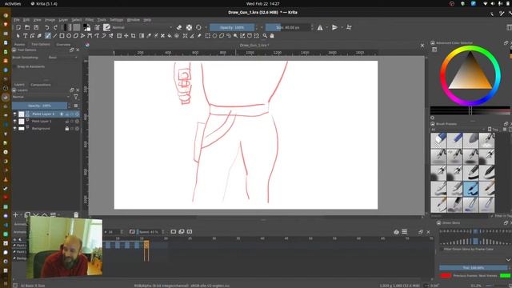Toggle Preserve Alpha
This screenshot has height=288, width=512.
tap(189, 27)
